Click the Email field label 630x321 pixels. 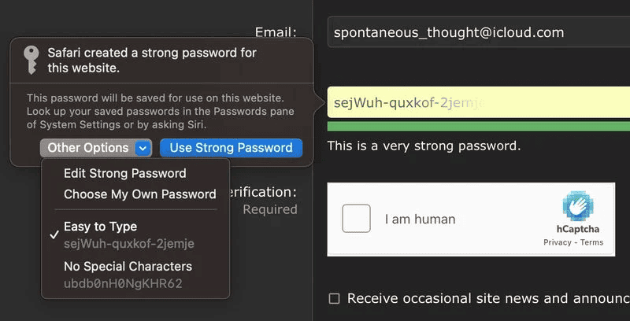point(275,32)
